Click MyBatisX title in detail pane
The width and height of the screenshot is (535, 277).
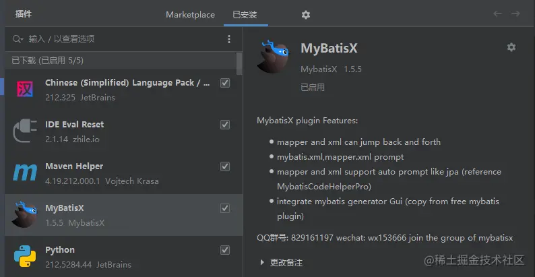329,48
